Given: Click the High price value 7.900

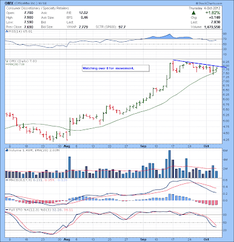Looking at the screenshot, I should point(28,18).
